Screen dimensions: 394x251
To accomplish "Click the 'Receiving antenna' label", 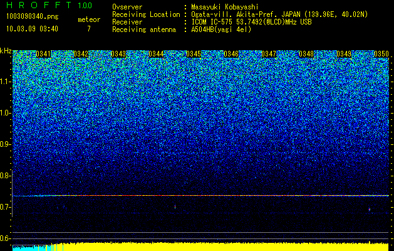I will (144, 29).
